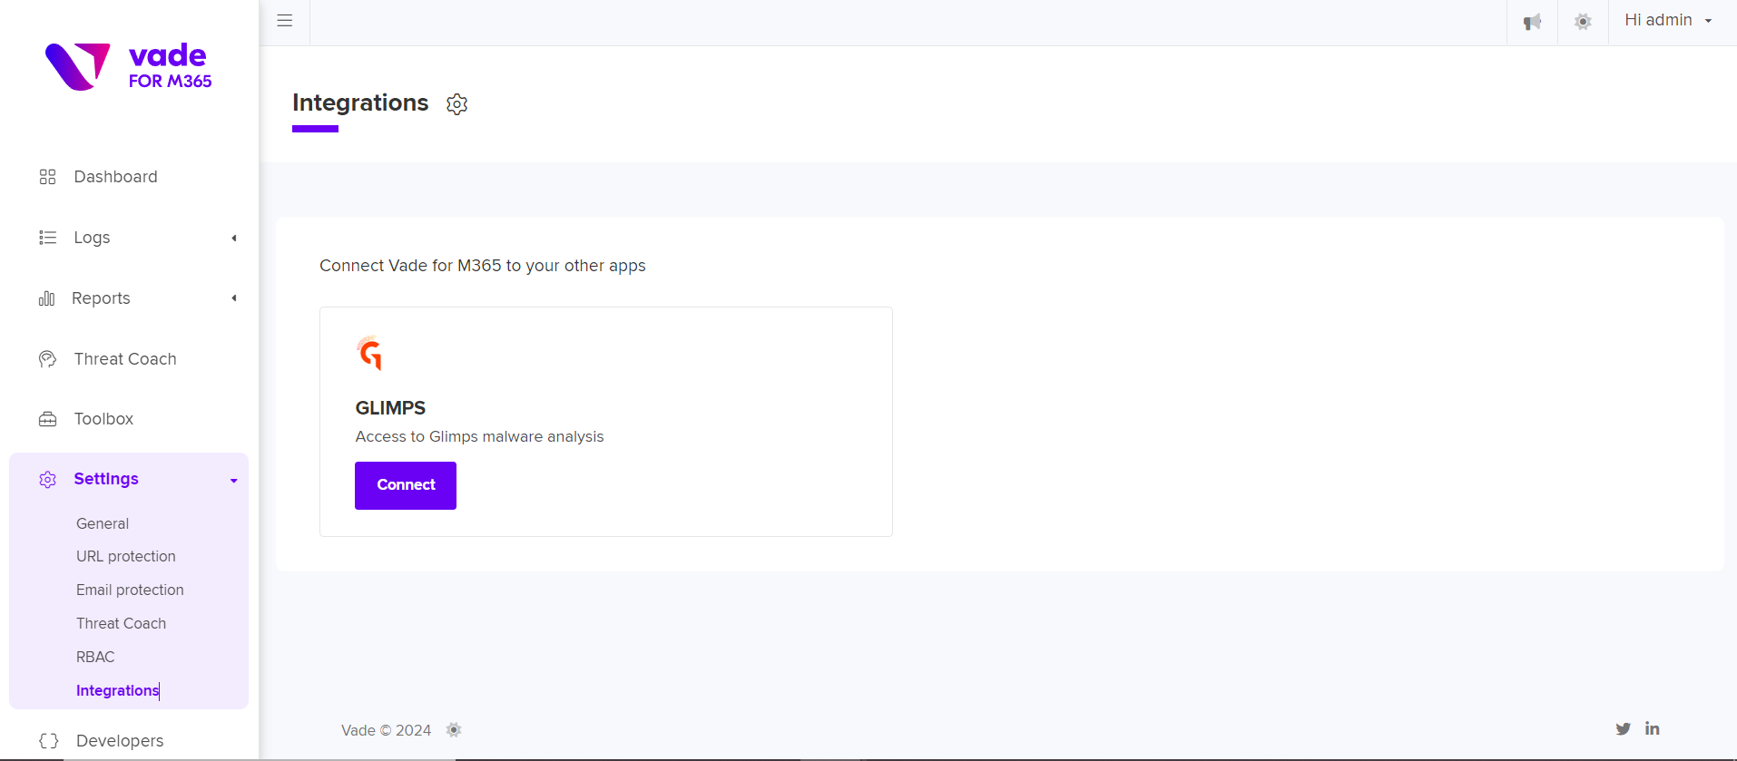Click the GLIMPS card title

pos(390,408)
